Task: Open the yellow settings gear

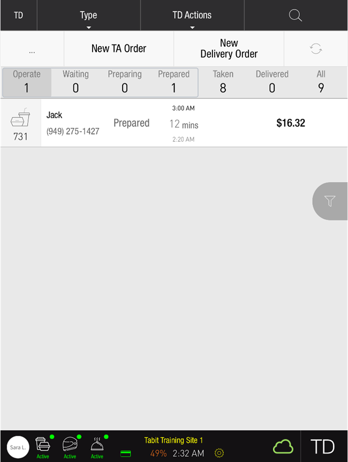Action: pos(219,453)
